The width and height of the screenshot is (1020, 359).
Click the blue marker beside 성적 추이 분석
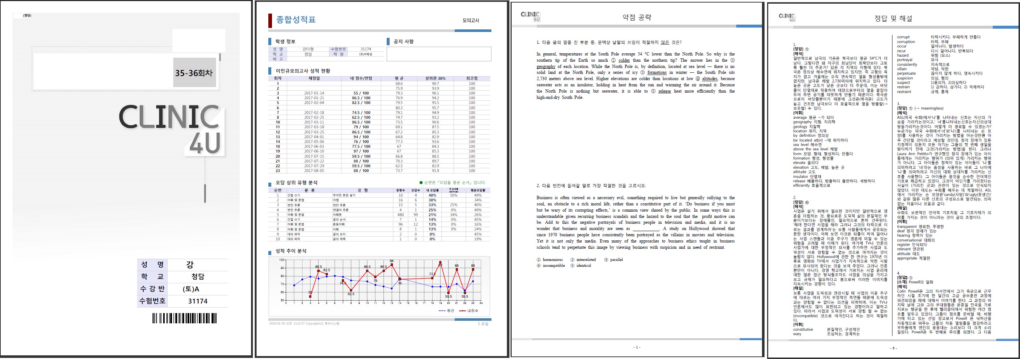click(270, 251)
